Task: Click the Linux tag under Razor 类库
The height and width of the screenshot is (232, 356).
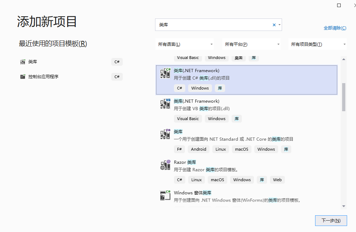Action: click(196, 180)
